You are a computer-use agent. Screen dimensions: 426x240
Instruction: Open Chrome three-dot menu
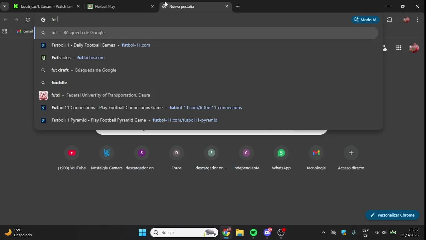pos(417,20)
